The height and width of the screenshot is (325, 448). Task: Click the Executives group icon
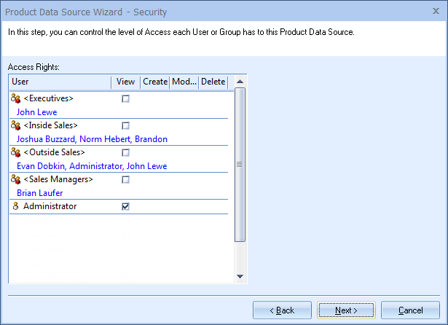click(16, 98)
